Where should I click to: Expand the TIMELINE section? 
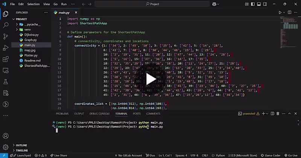(x=22, y=150)
